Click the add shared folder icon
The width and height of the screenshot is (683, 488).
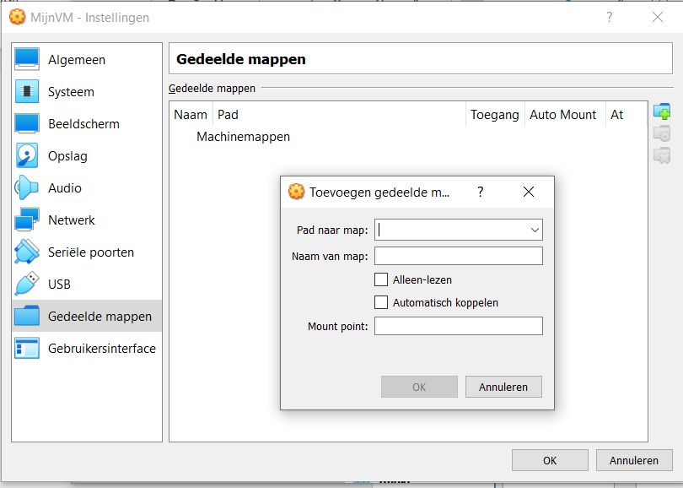[x=662, y=111]
